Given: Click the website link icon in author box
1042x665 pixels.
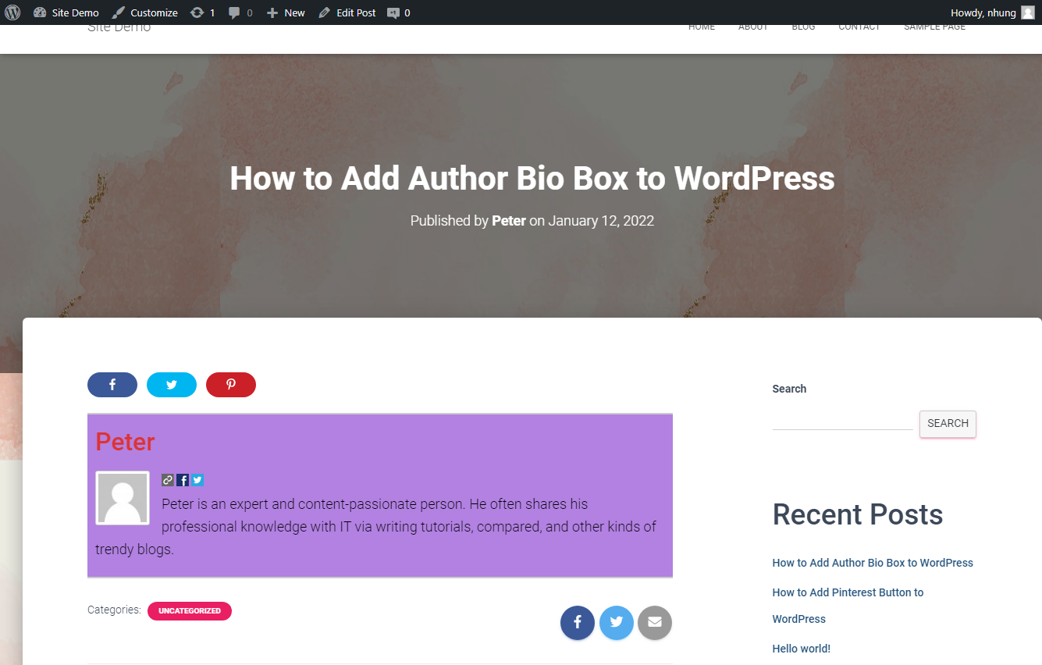Looking at the screenshot, I should [168, 480].
